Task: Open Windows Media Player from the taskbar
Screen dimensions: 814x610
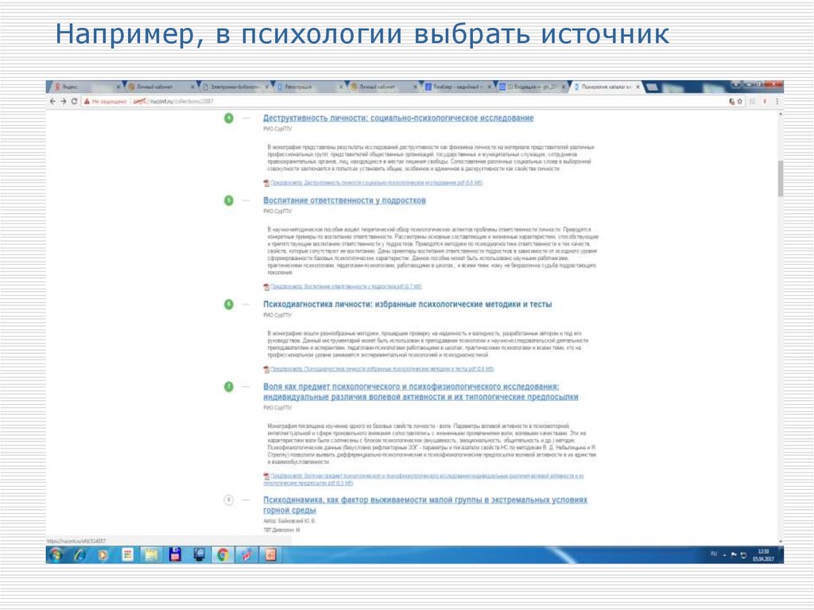Action: [104, 556]
